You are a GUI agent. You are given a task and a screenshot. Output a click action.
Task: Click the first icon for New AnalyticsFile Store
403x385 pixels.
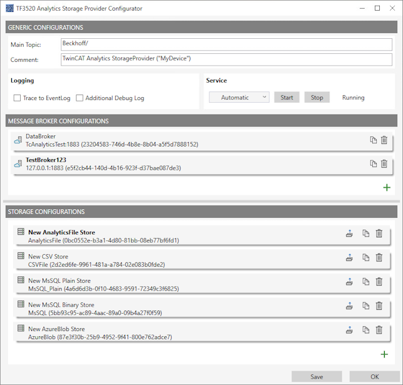tap(349, 234)
